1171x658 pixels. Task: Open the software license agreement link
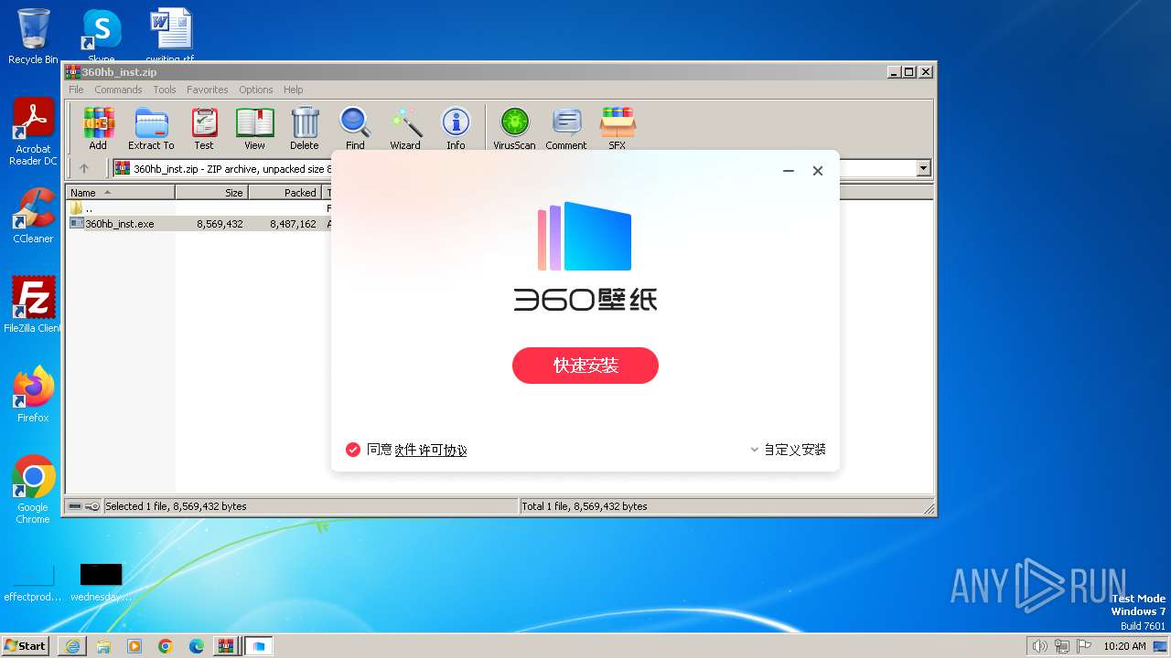tap(431, 450)
